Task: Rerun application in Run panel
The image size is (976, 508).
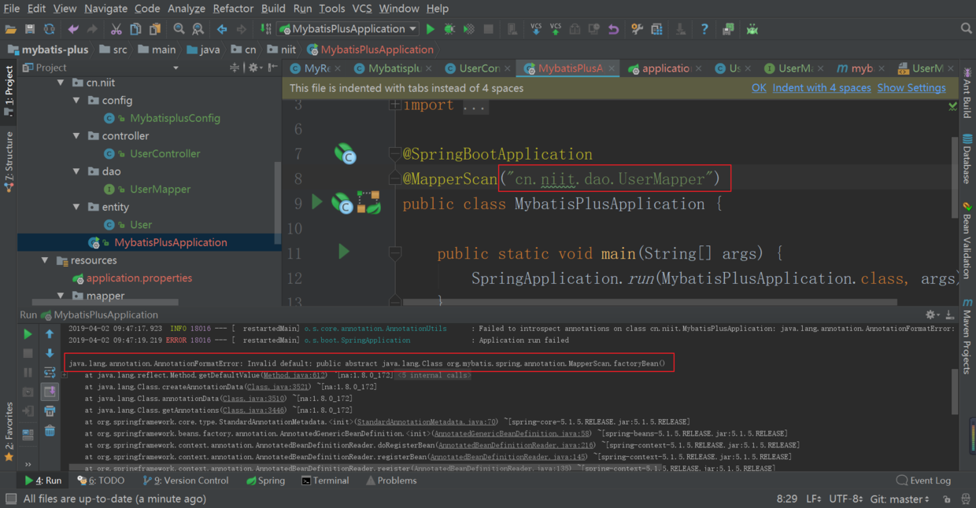Action: pyautogui.click(x=28, y=334)
